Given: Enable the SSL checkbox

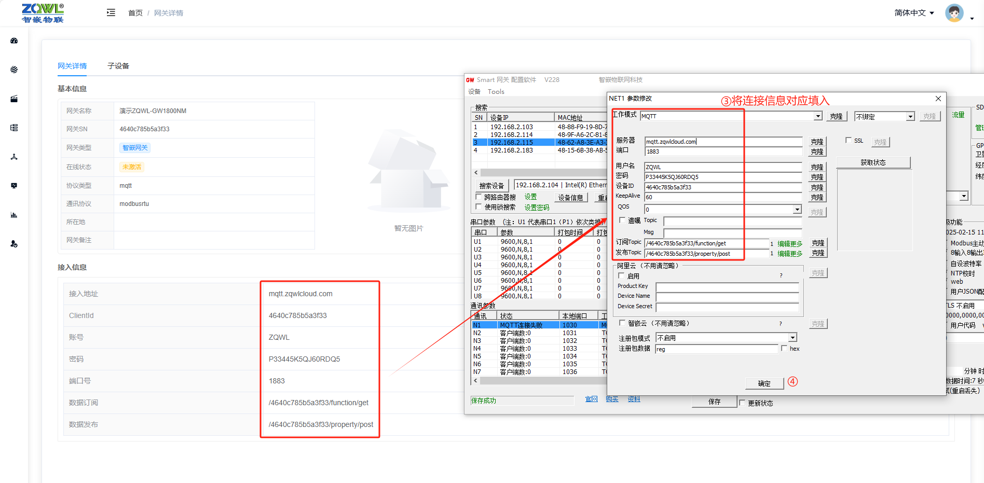Looking at the screenshot, I should [x=849, y=140].
